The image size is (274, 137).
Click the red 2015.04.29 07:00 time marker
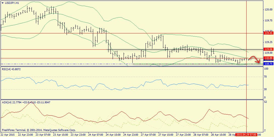pyautogui.click(x=246, y=135)
